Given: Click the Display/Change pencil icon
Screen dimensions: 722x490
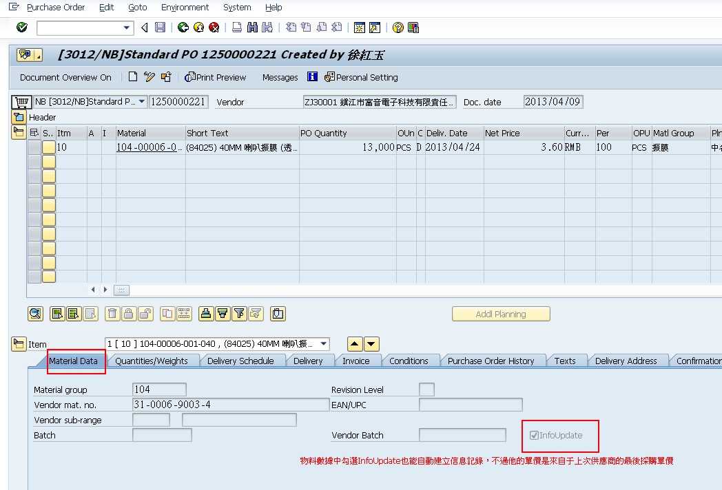Looking at the screenshot, I should [x=149, y=77].
